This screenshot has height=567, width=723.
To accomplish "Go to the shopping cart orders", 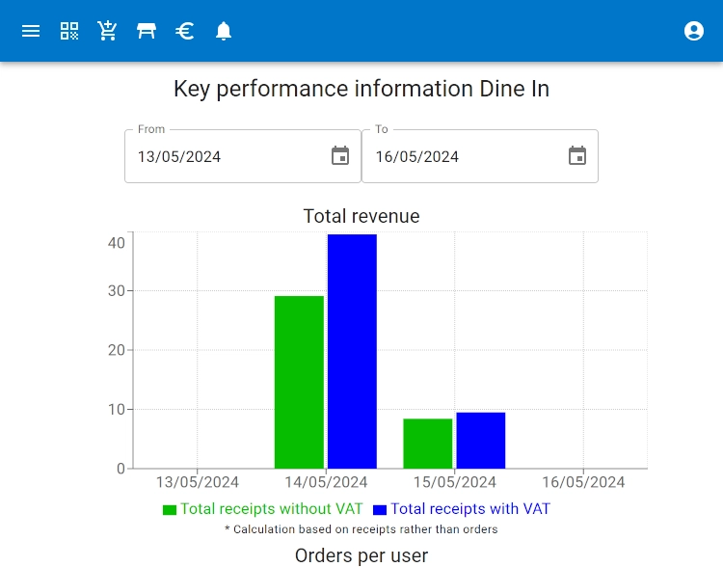I will (108, 31).
